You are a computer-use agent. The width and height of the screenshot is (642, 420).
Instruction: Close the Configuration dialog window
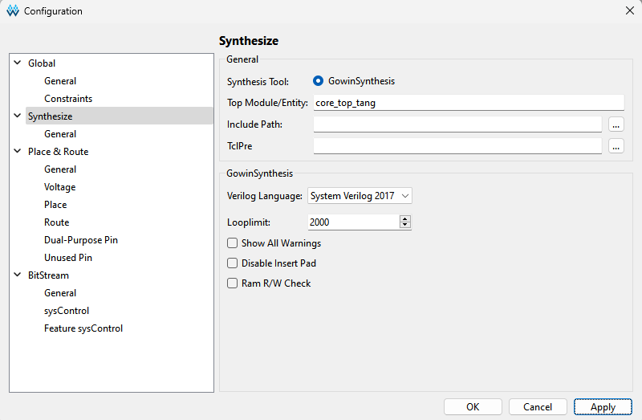pyautogui.click(x=629, y=11)
